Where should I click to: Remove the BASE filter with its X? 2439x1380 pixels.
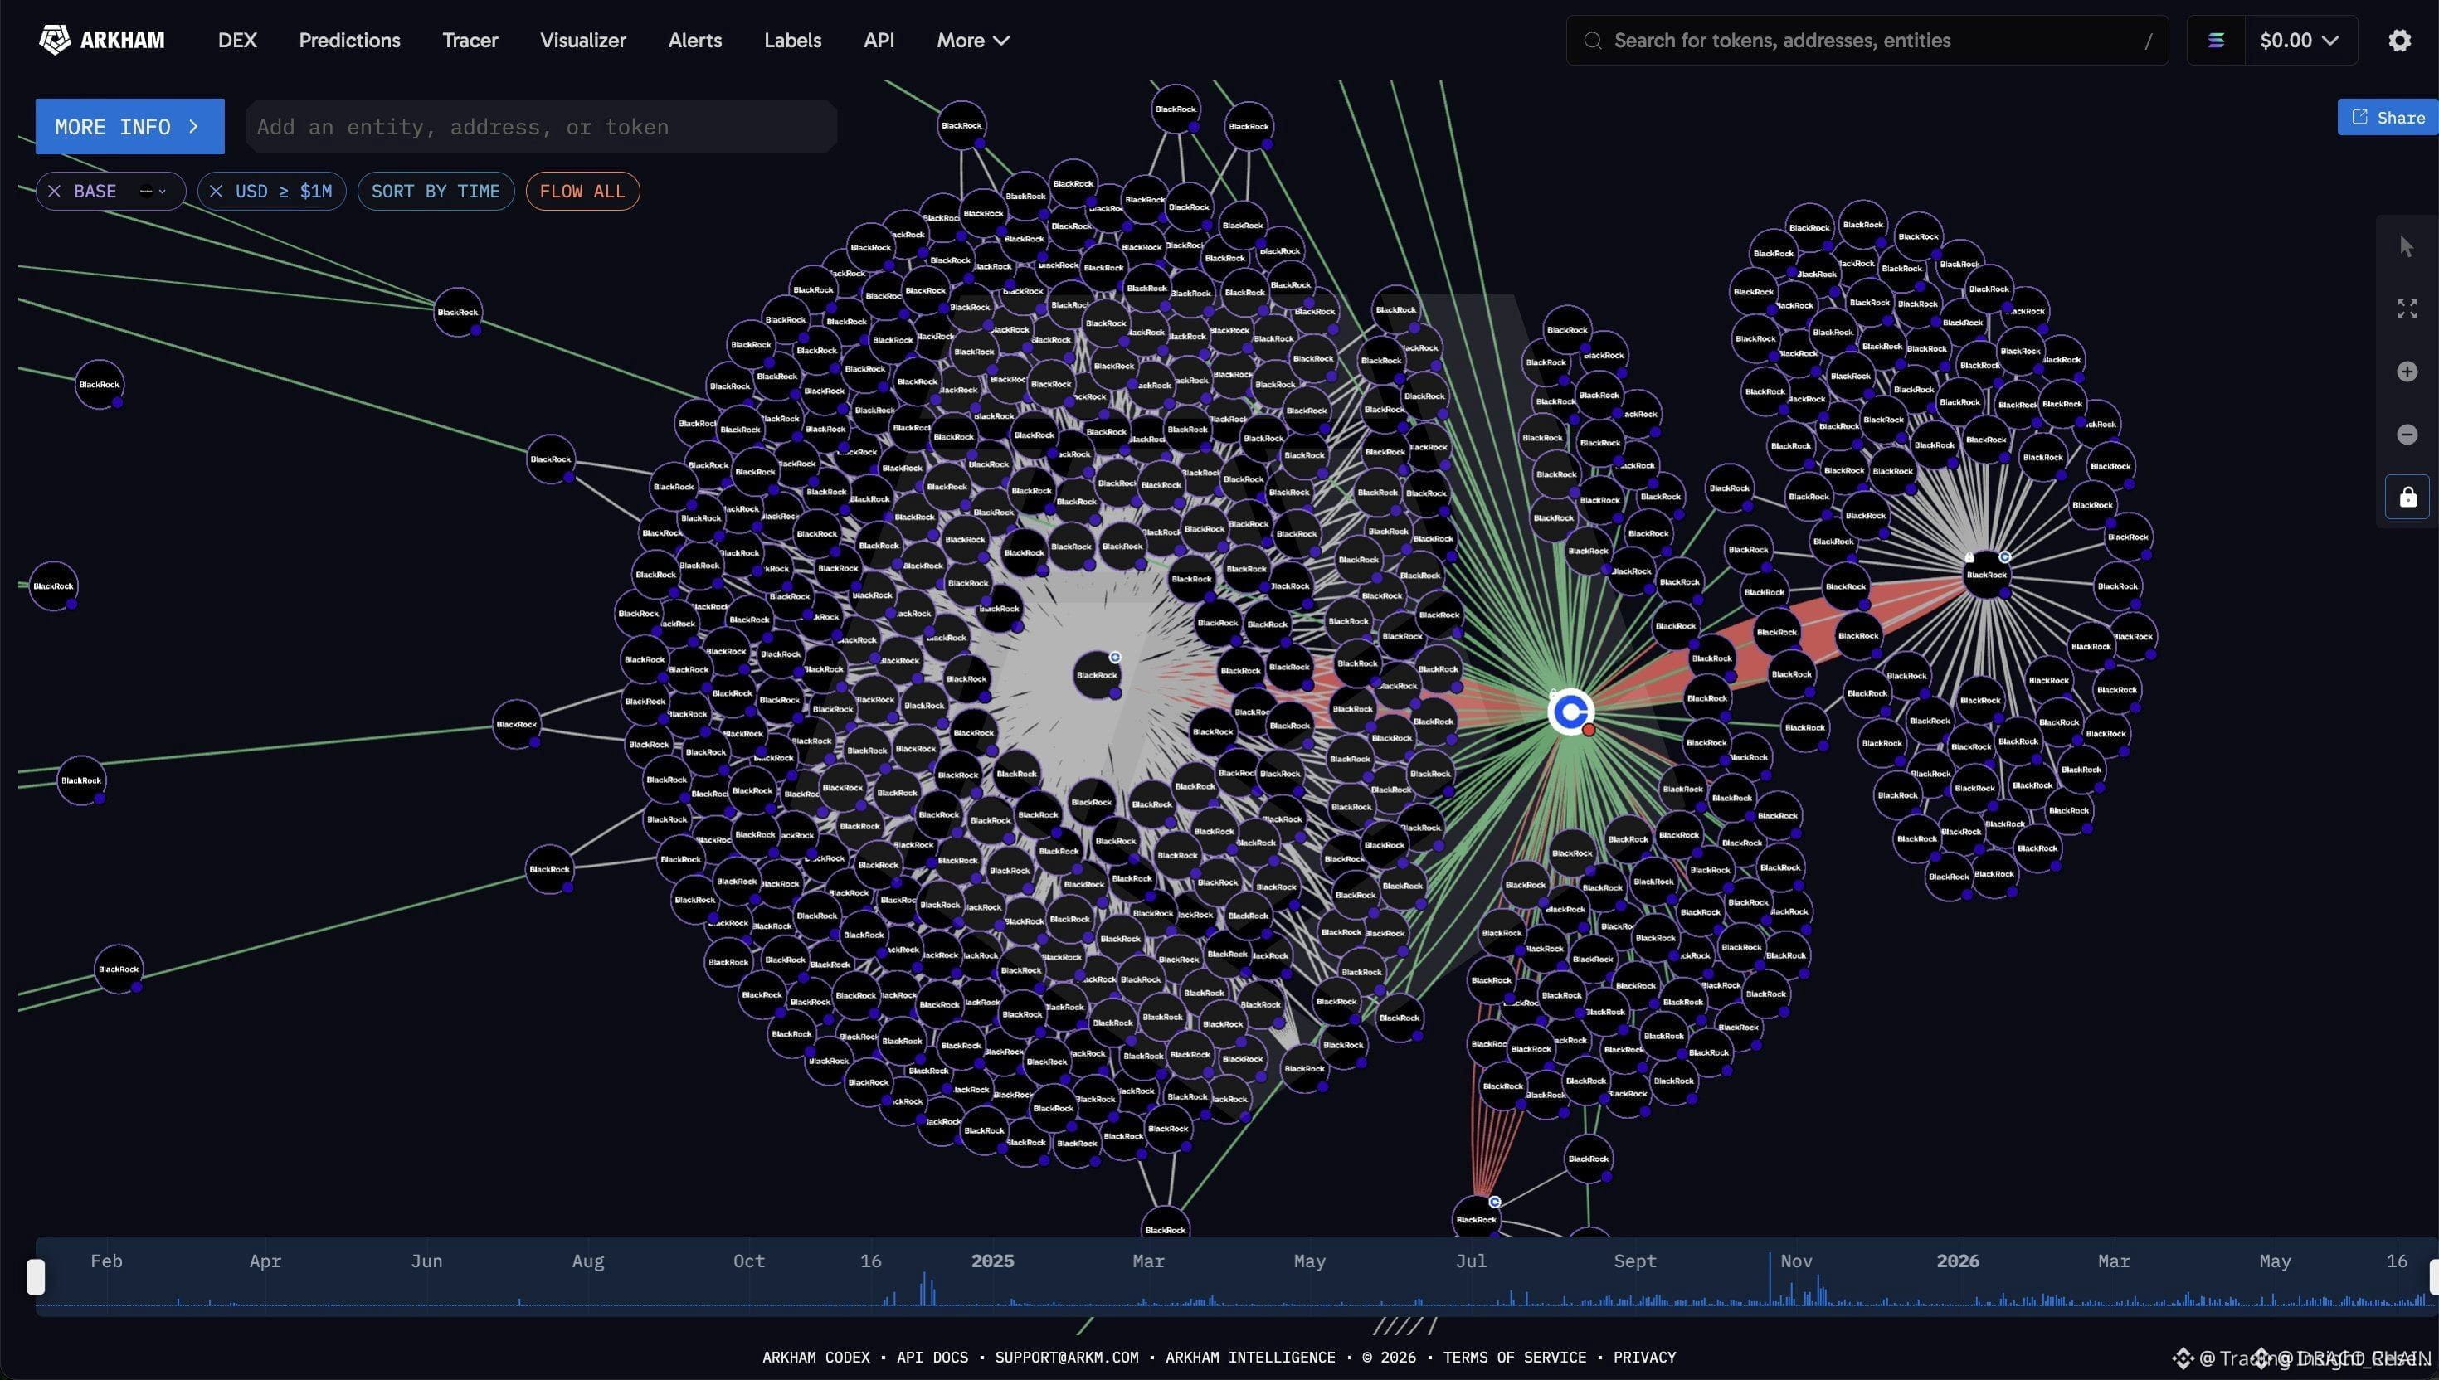[x=54, y=192]
